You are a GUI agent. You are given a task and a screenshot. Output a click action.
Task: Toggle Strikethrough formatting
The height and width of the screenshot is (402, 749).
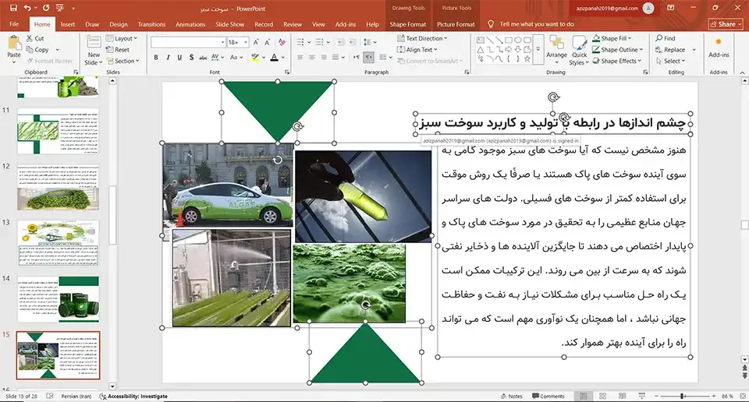(x=203, y=57)
